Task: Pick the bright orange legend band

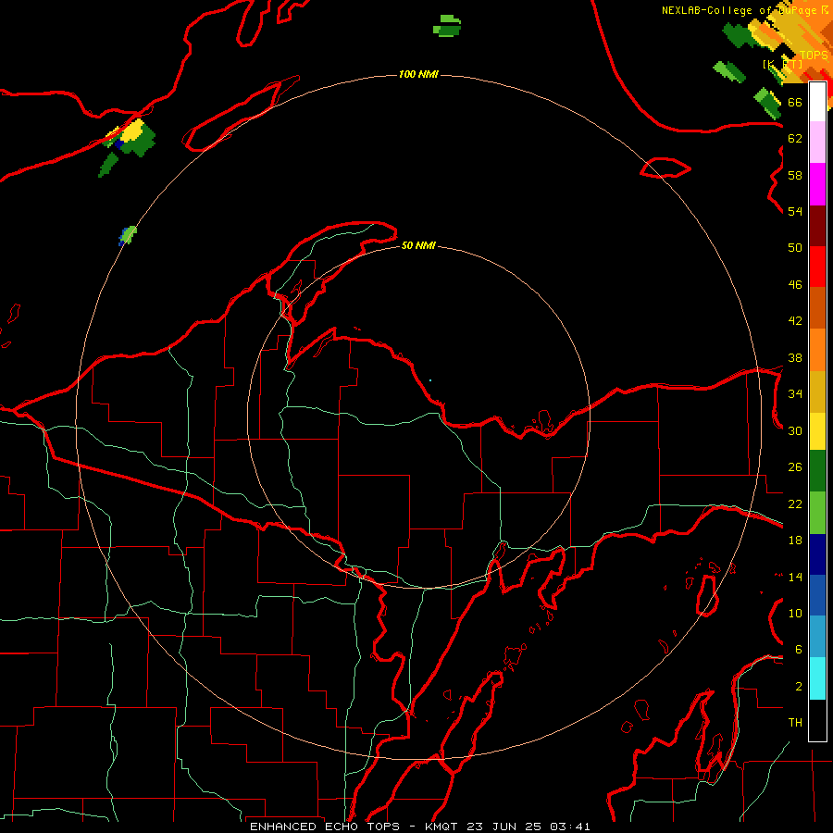Action: coord(817,350)
